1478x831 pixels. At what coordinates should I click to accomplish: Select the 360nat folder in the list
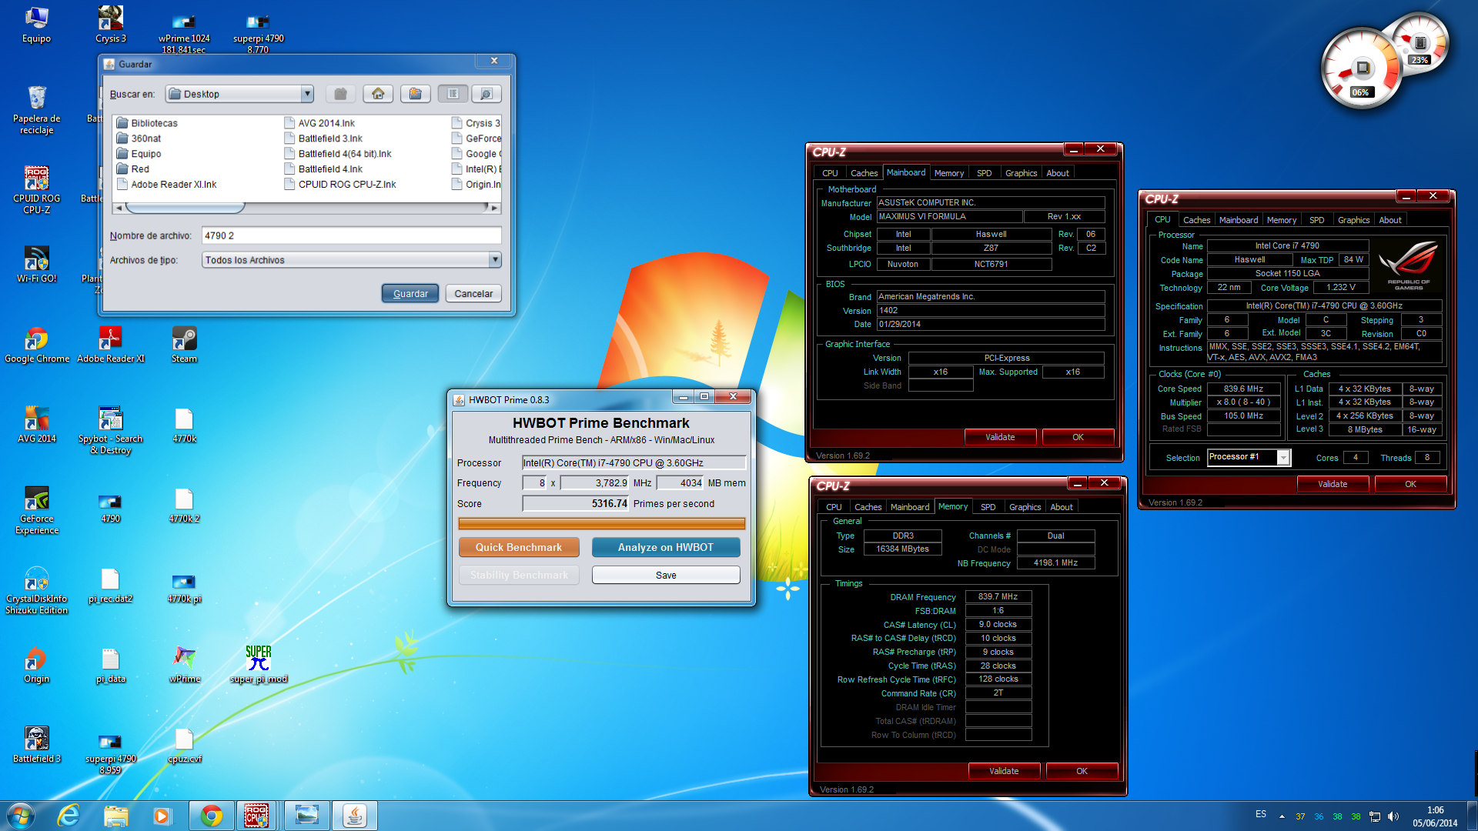pyautogui.click(x=139, y=138)
